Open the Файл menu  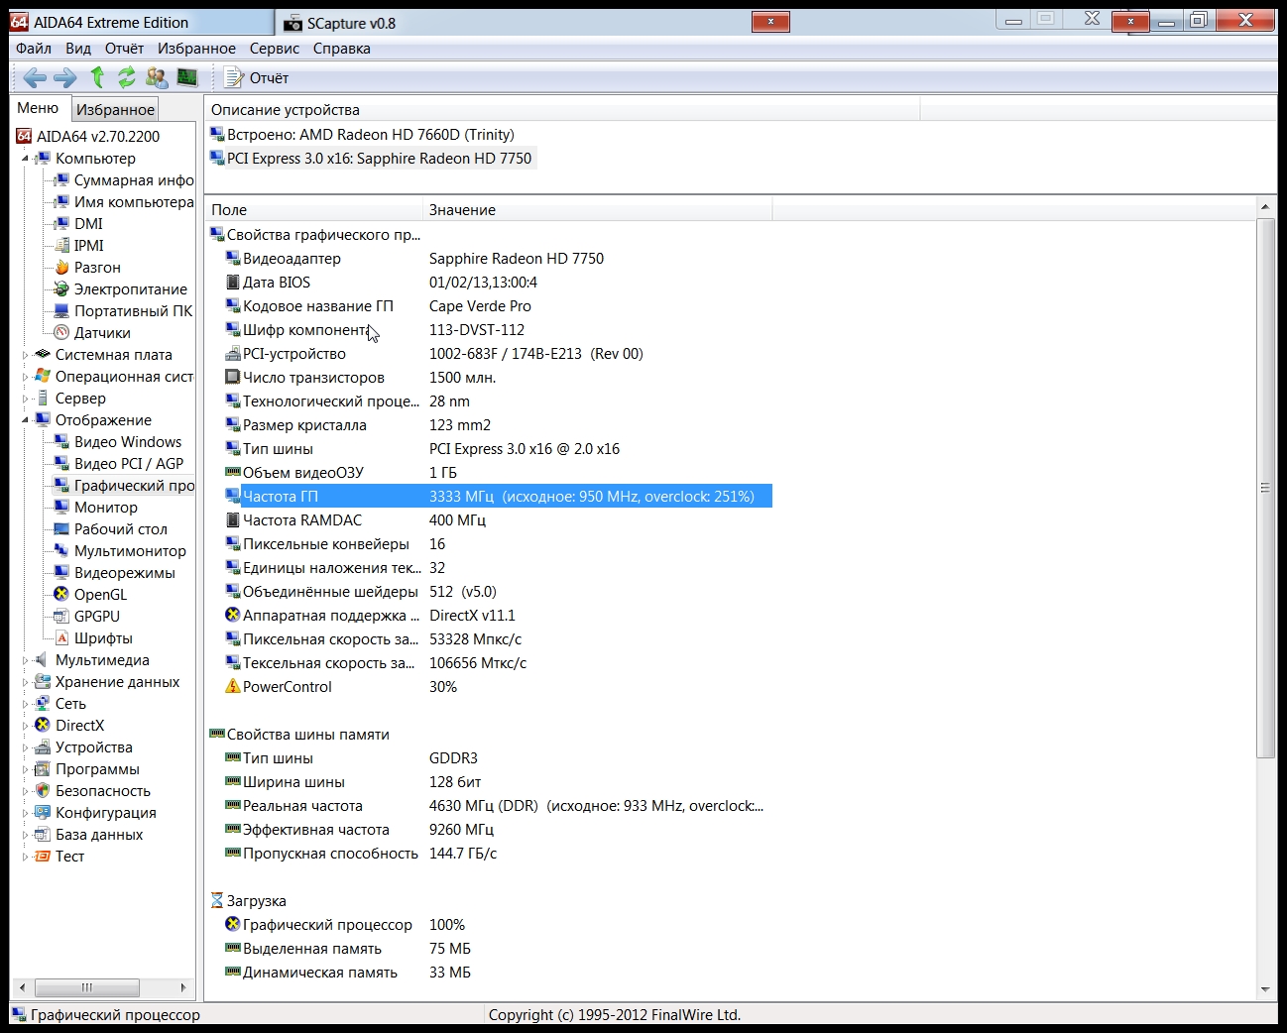coord(34,49)
